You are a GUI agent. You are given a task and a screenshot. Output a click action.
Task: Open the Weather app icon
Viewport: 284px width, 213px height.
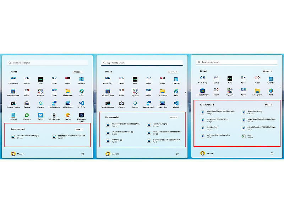68,115
